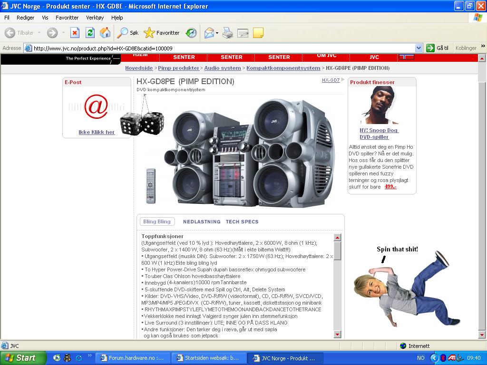Click the Edit page toolbar icon

point(243,33)
